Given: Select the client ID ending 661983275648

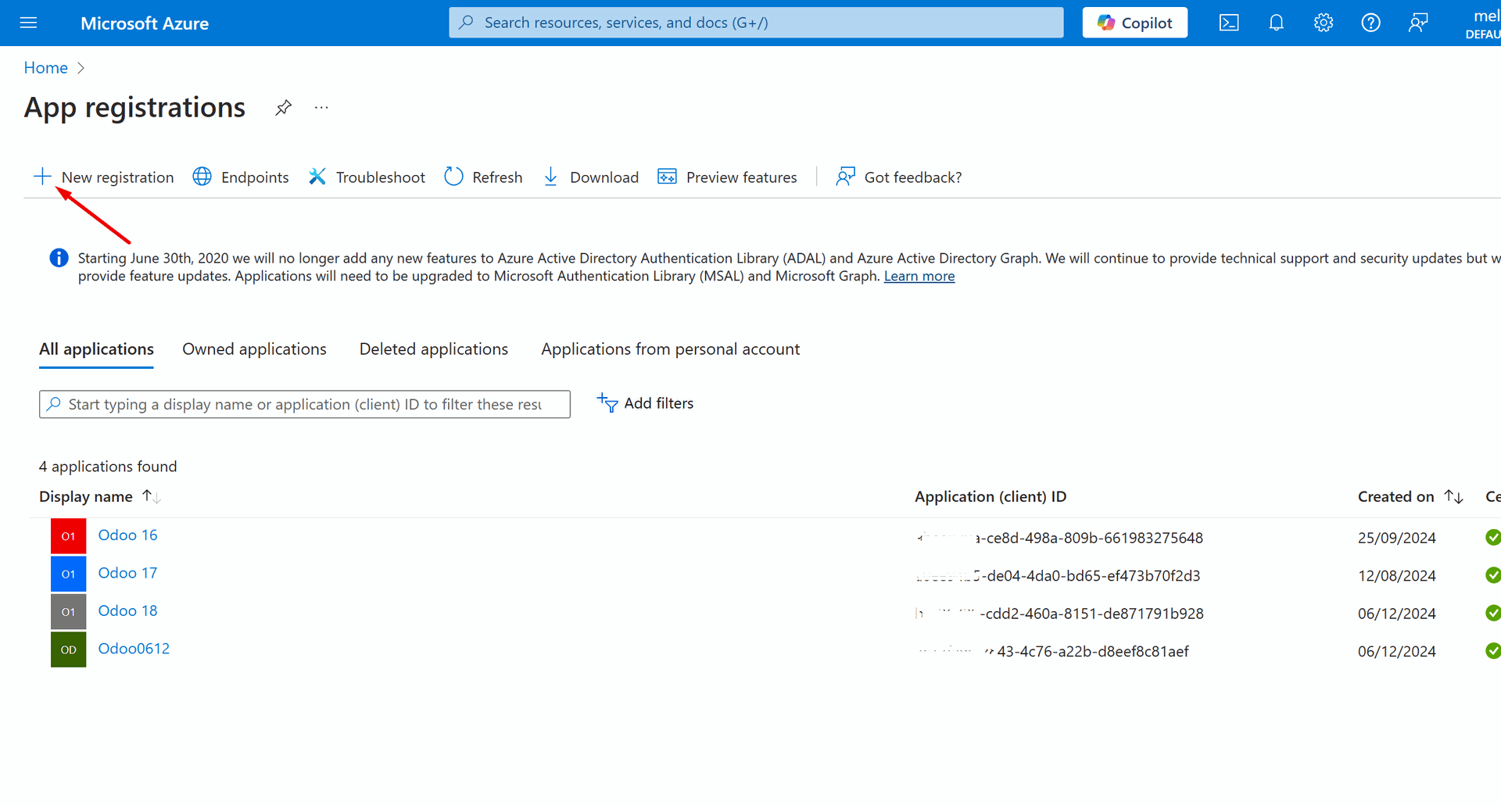Looking at the screenshot, I should (x=1059, y=538).
